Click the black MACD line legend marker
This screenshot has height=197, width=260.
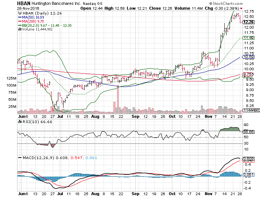point(20,158)
